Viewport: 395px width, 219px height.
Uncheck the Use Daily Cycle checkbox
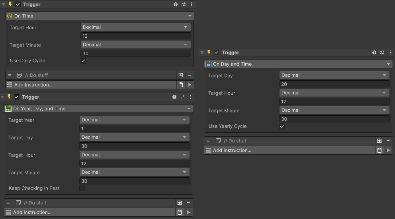click(x=83, y=61)
